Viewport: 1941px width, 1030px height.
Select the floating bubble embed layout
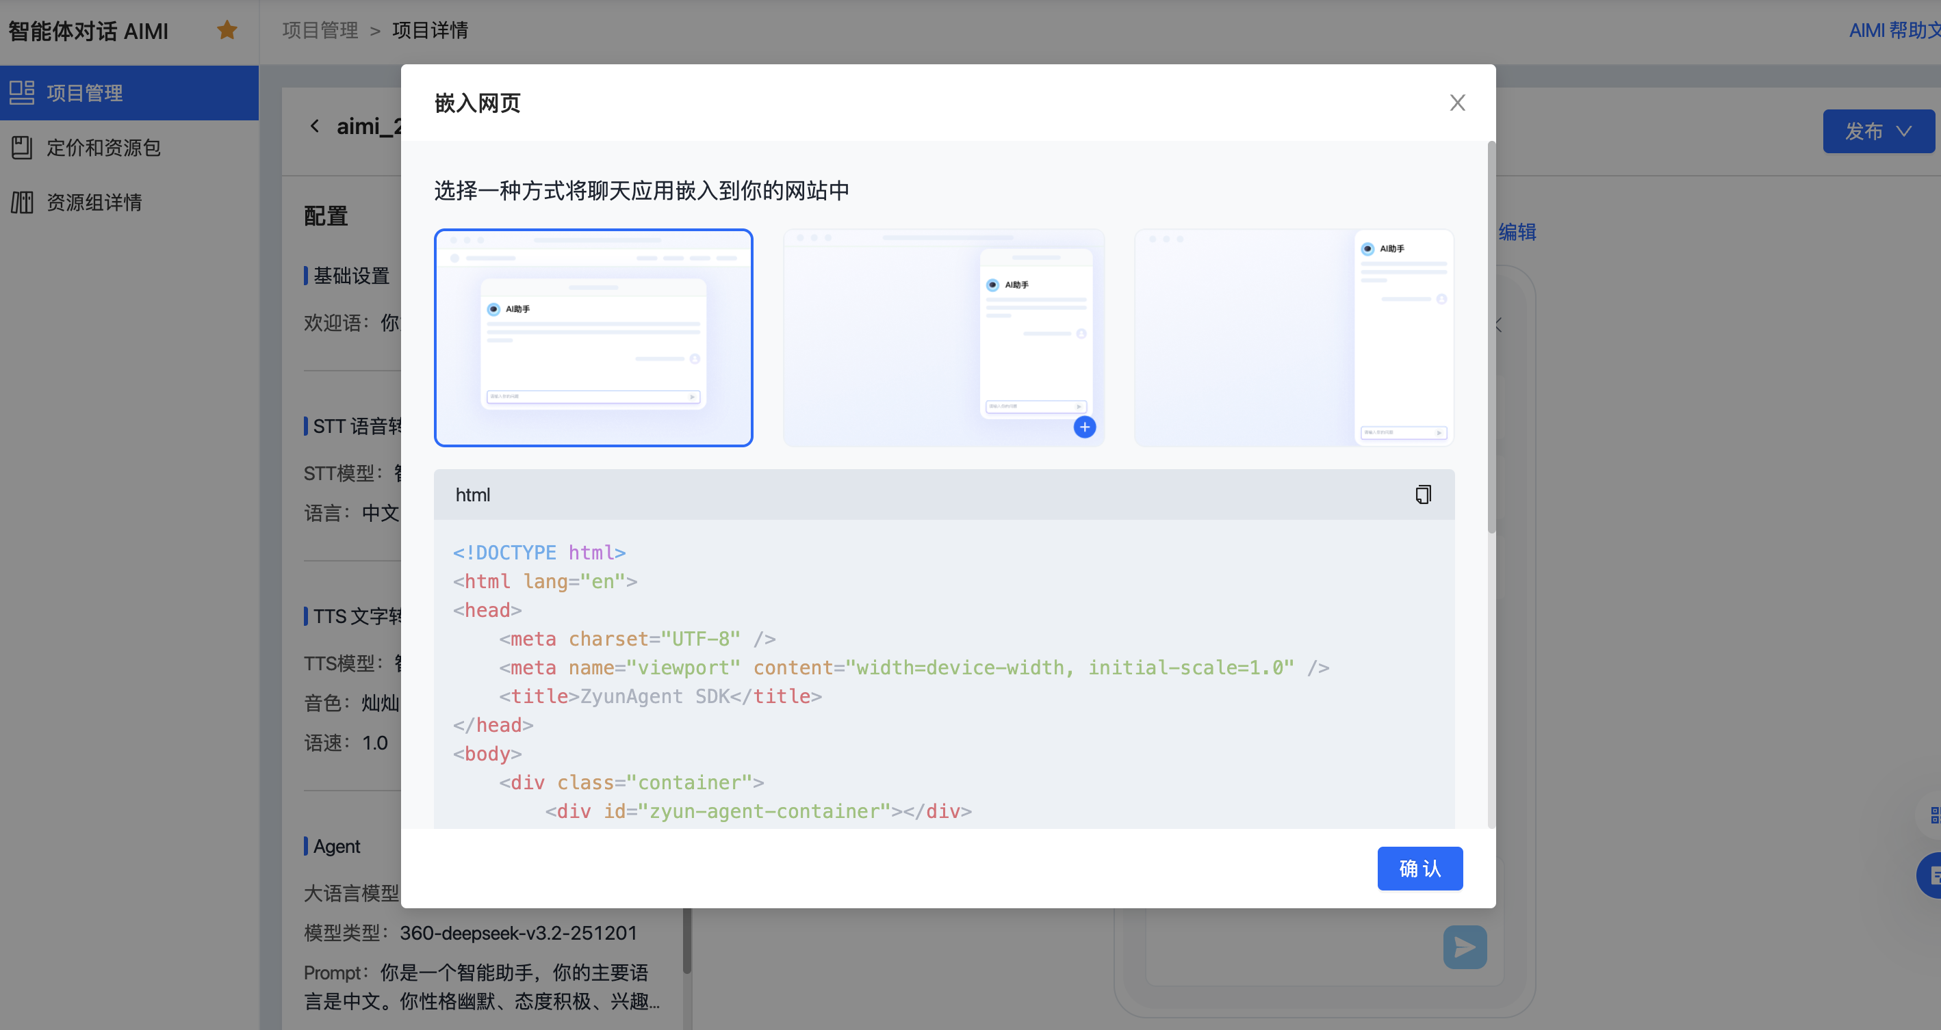pos(943,337)
